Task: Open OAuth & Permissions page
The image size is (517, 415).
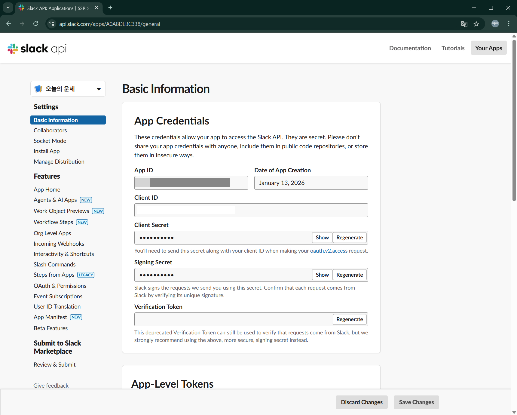Action: (x=60, y=286)
